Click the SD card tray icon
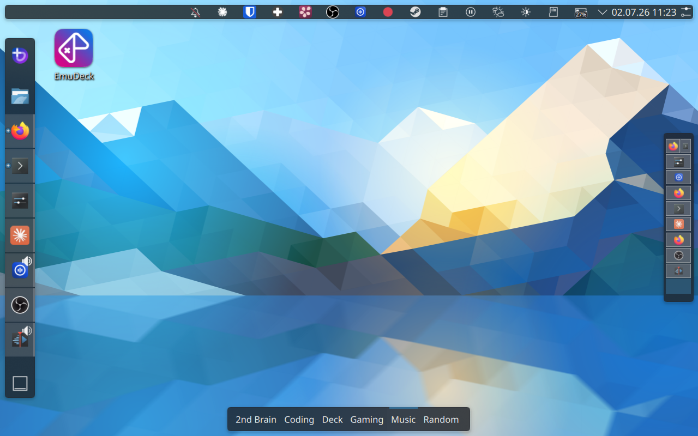 coord(553,12)
